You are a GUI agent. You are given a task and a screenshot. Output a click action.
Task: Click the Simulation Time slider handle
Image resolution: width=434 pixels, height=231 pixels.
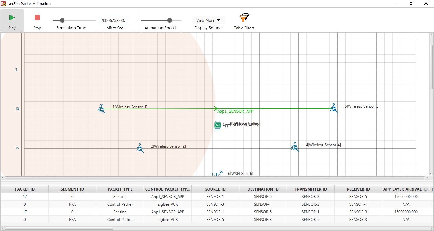pos(62,20)
